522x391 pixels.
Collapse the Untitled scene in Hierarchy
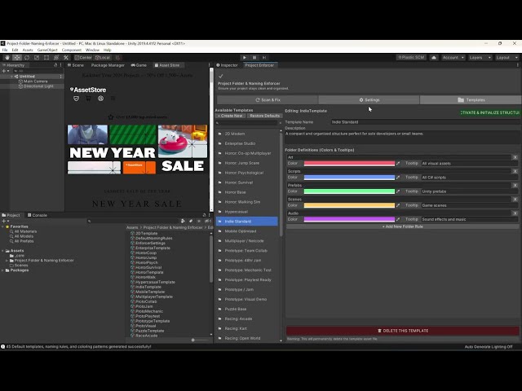click(12, 77)
